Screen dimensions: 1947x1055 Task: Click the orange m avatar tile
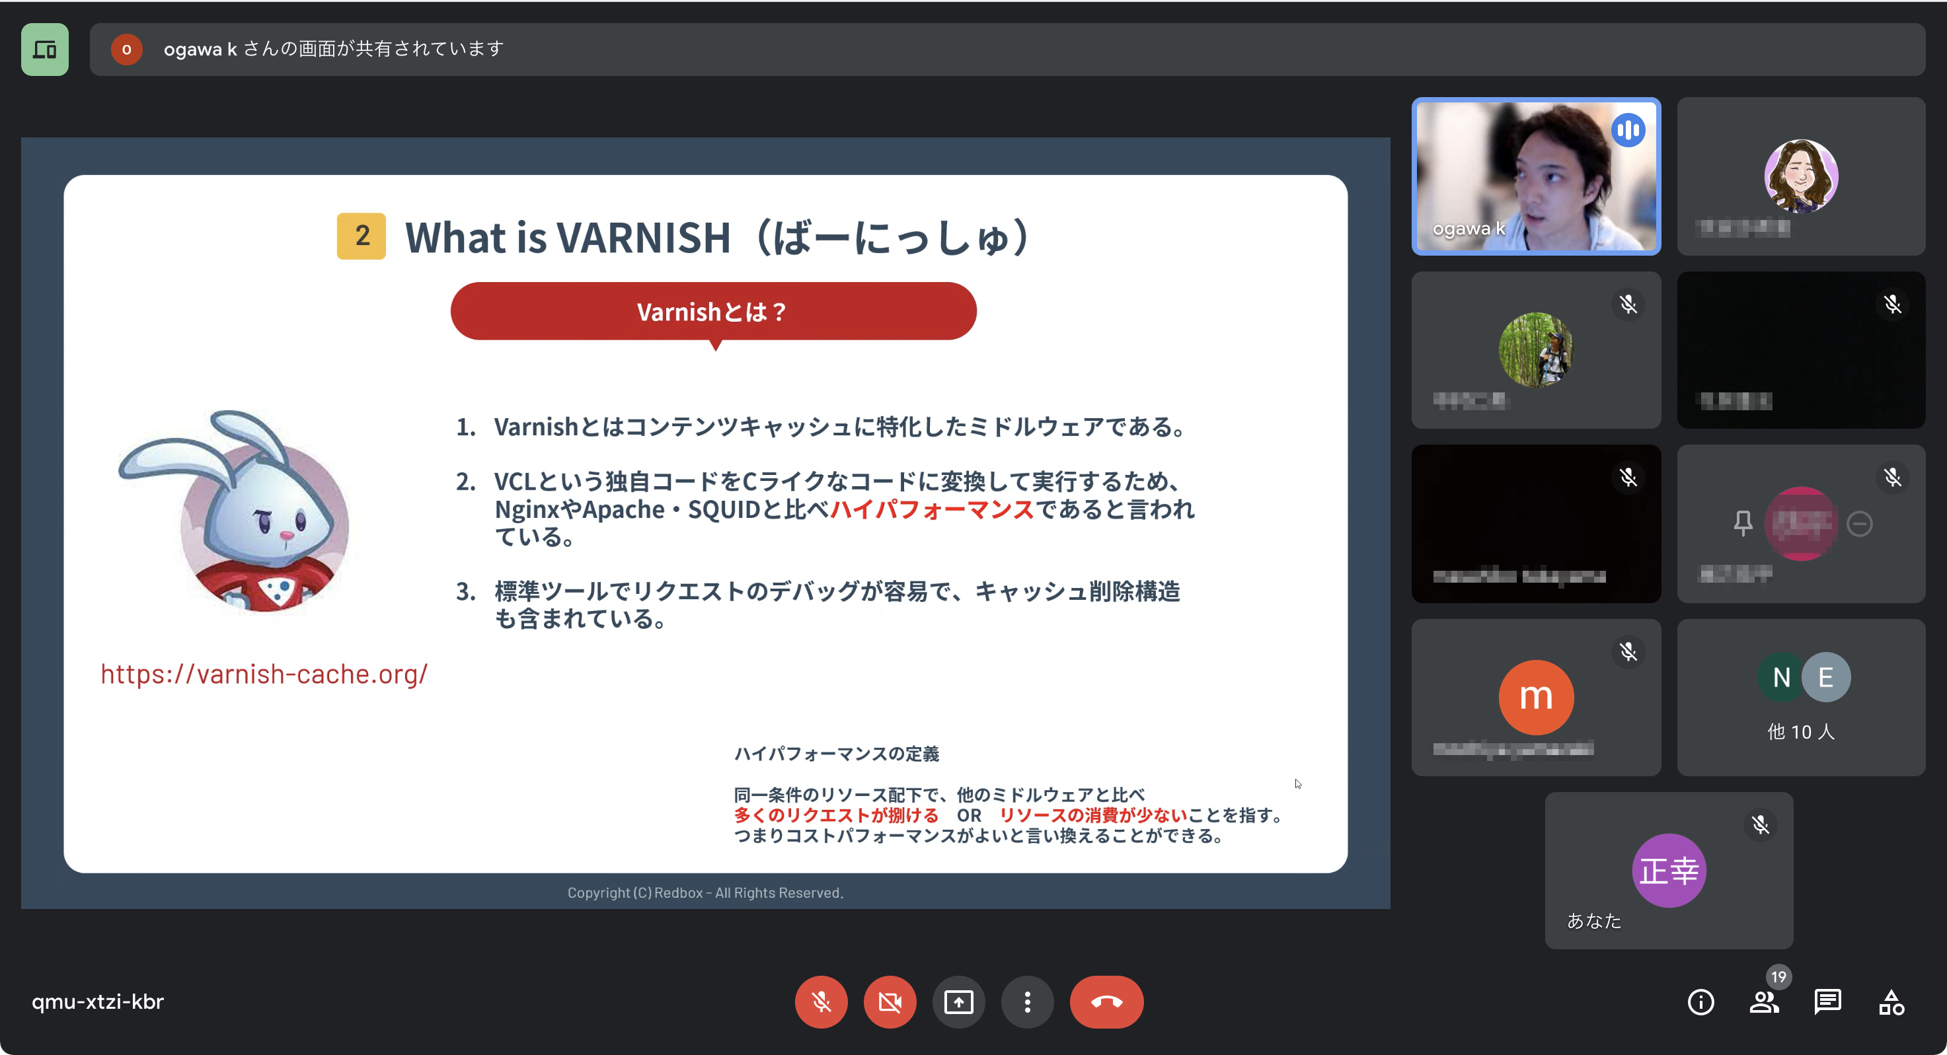pyautogui.click(x=1536, y=697)
